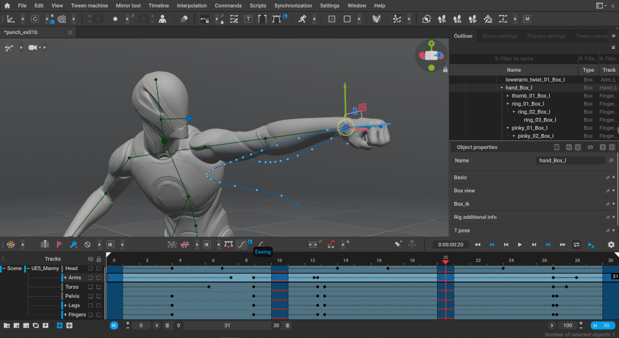
Task: Open timeline settings gear icon
Action: [611, 245]
